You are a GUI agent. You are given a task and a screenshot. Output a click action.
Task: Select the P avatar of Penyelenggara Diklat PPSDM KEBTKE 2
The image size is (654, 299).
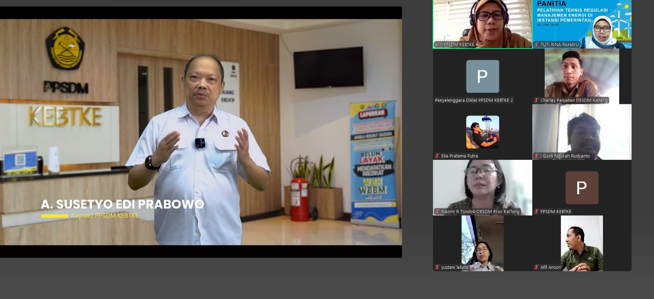tap(482, 76)
